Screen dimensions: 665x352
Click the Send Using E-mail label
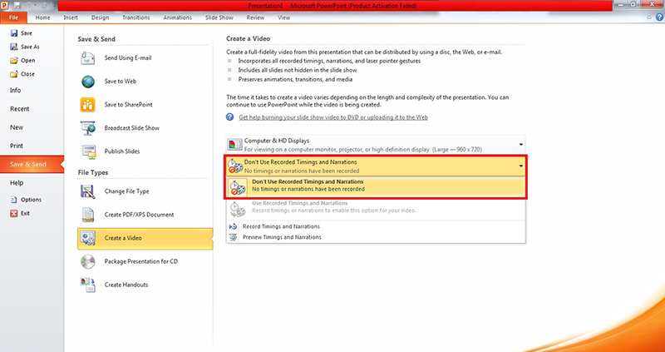coord(128,57)
